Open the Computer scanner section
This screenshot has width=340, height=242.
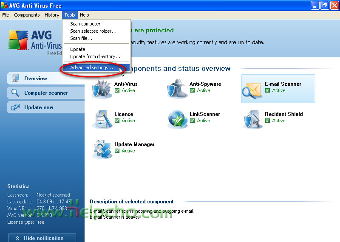[x=46, y=93]
